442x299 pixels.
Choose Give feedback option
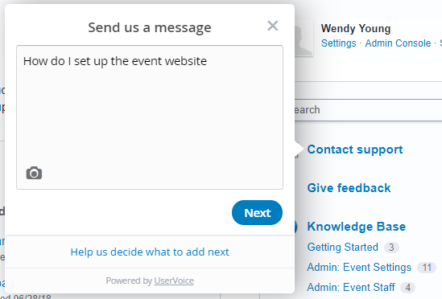point(349,188)
